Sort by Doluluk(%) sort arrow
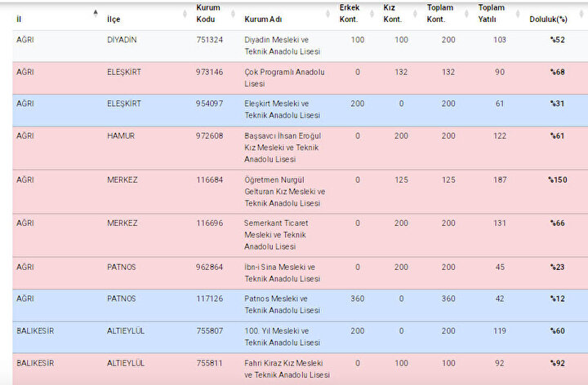The image size is (588, 385). [x=582, y=14]
